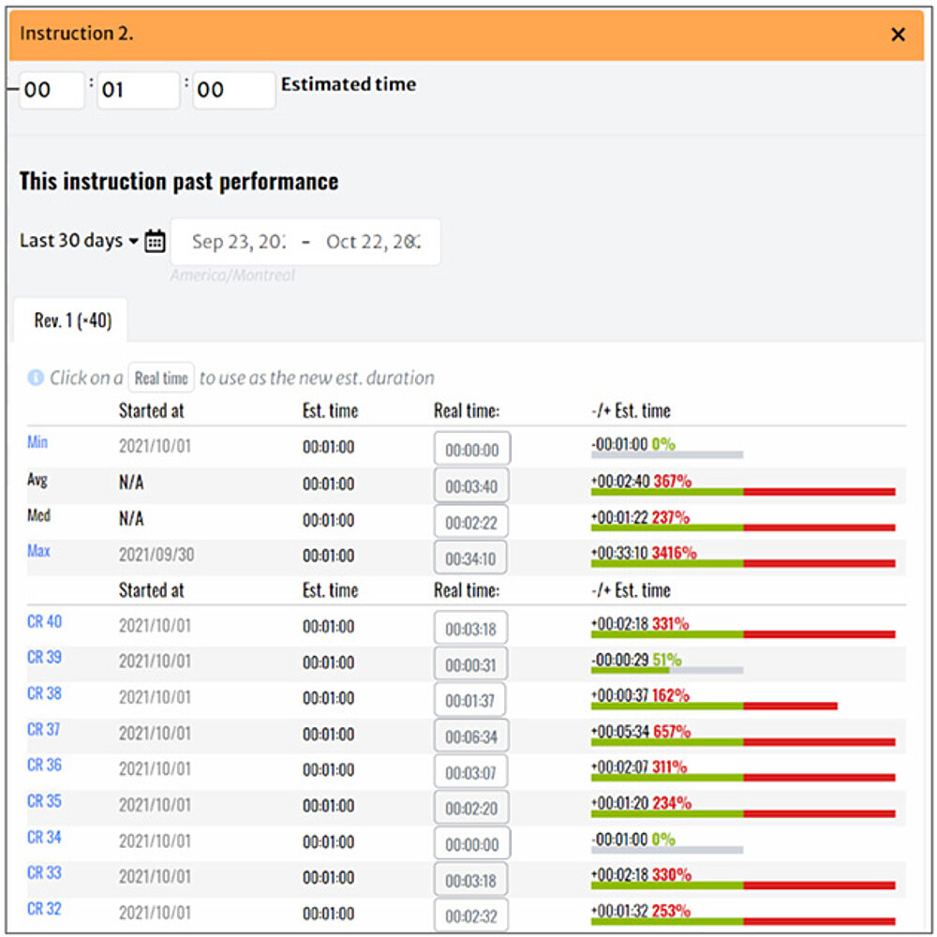Screen dimensions: 937x937
Task: Close the Instruction 2 dialog
Action: click(x=898, y=34)
